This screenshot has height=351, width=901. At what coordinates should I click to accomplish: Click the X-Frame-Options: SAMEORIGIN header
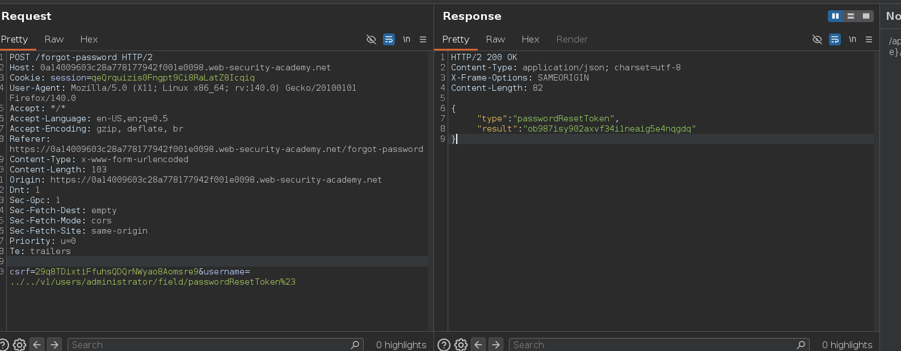520,78
